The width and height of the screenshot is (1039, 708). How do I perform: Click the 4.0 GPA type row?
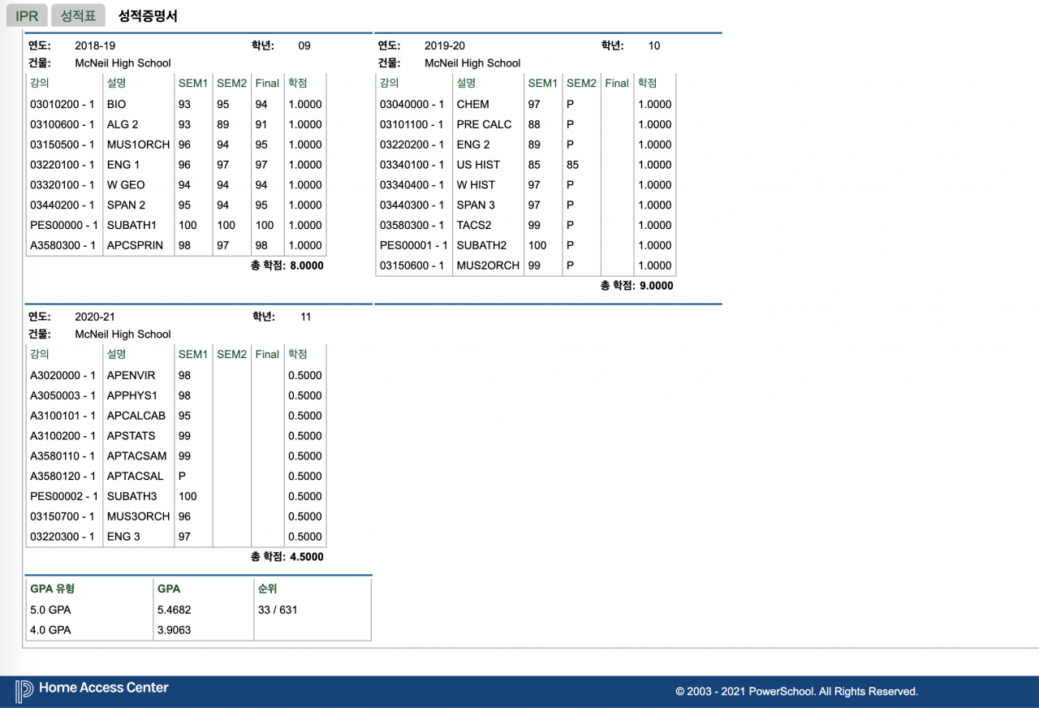coord(199,630)
